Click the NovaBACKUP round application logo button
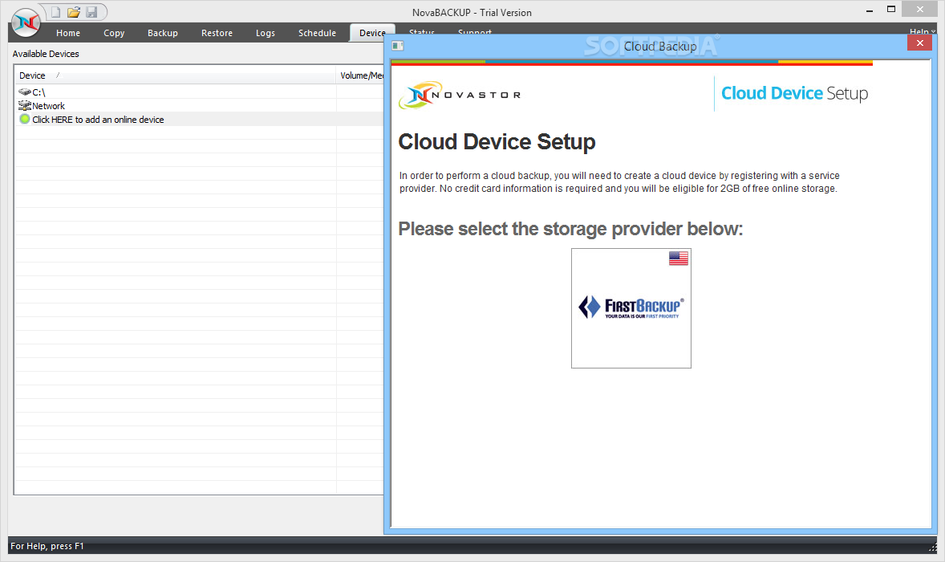 tap(26, 23)
